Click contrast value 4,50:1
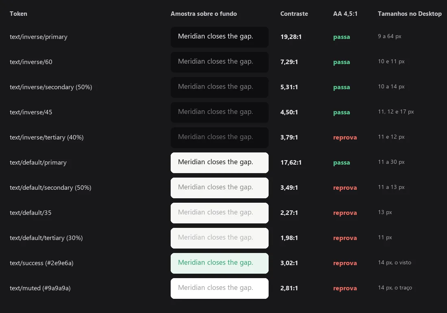This screenshot has height=313, width=447. pos(289,112)
